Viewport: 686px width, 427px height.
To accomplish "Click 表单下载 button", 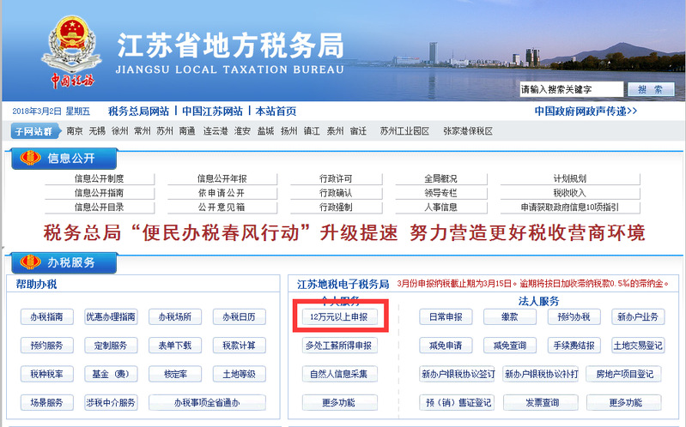I will (175, 346).
